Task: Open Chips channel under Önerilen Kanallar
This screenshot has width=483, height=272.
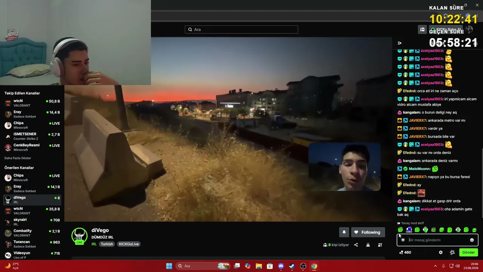Action: (32, 178)
